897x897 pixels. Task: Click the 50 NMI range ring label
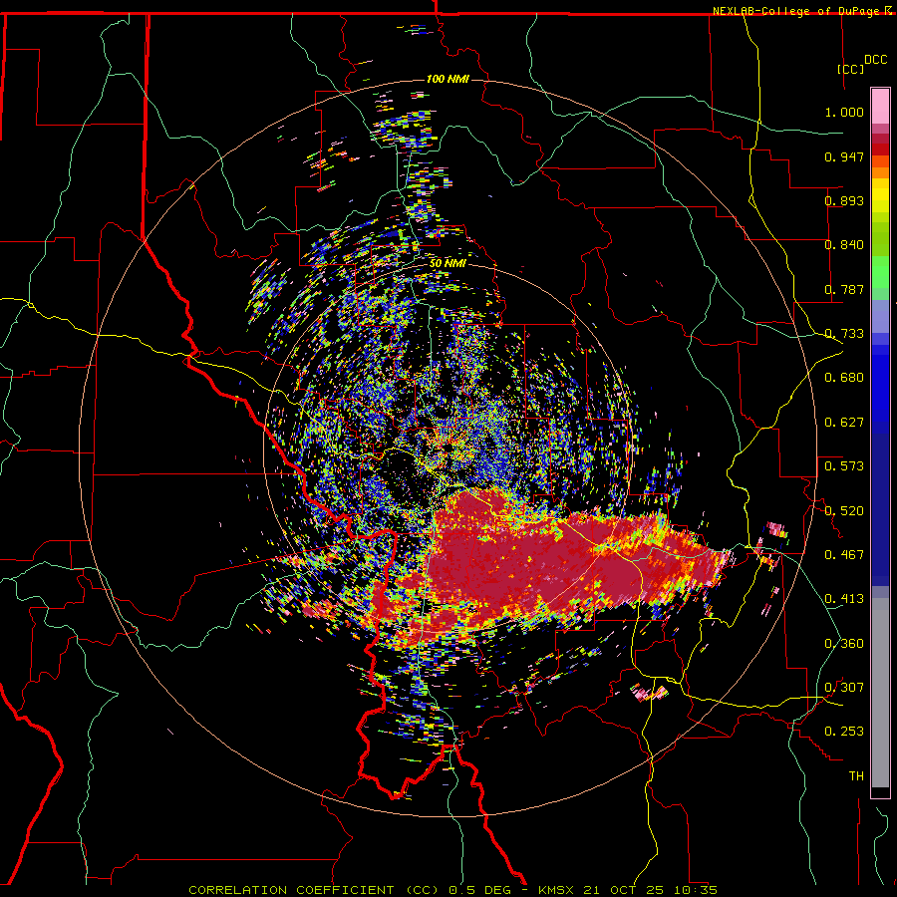tap(448, 263)
